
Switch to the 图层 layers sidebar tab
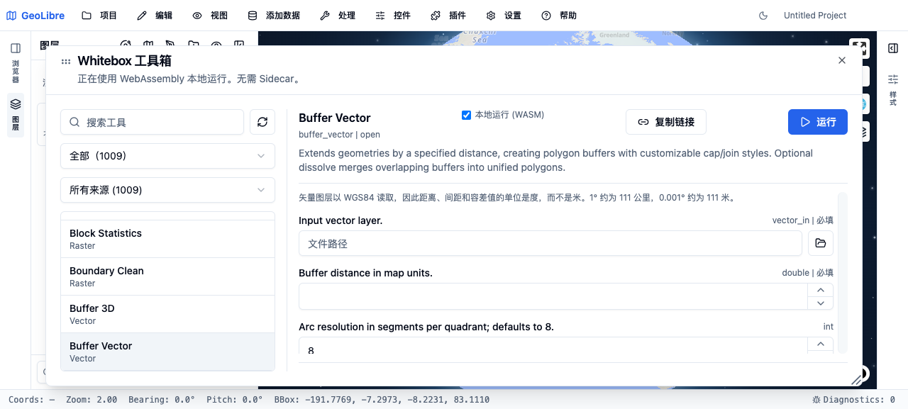(x=16, y=115)
